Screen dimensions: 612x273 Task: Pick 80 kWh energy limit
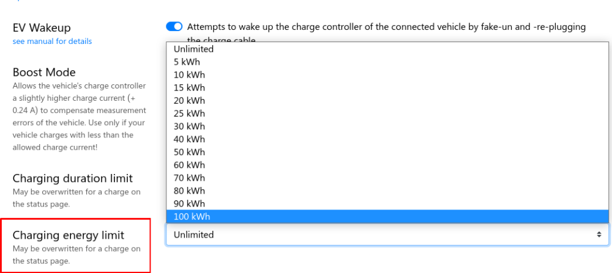189,191
